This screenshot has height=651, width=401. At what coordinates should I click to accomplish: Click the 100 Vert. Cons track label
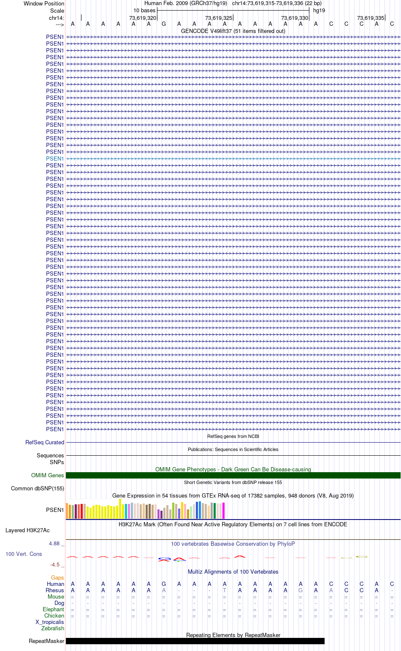click(x=24, y=554)
